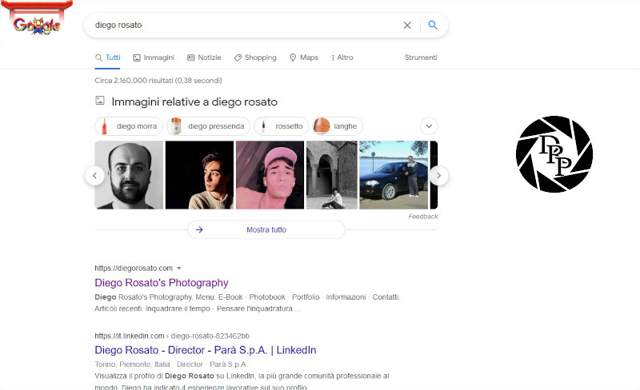Expand related search chips with chevron
This screenshot has height=390, width=640.
click(430, 126)
